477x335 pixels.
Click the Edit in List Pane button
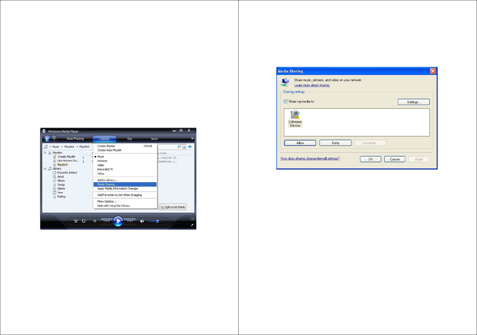173,207
